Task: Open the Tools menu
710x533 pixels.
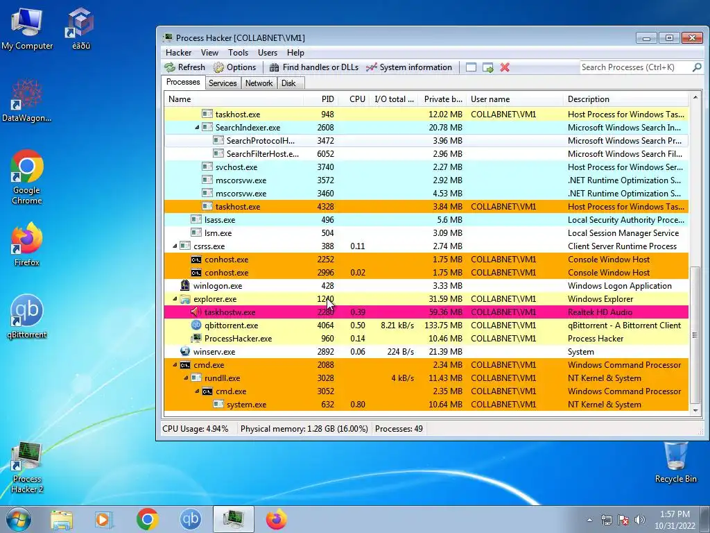Action: tap(238, 53)
